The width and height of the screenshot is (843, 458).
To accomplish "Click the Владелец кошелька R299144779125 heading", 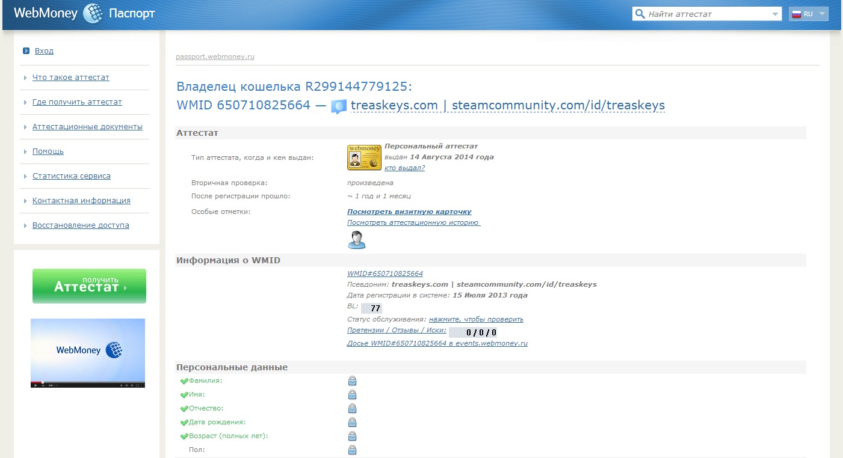I will (x=294, y=87).
